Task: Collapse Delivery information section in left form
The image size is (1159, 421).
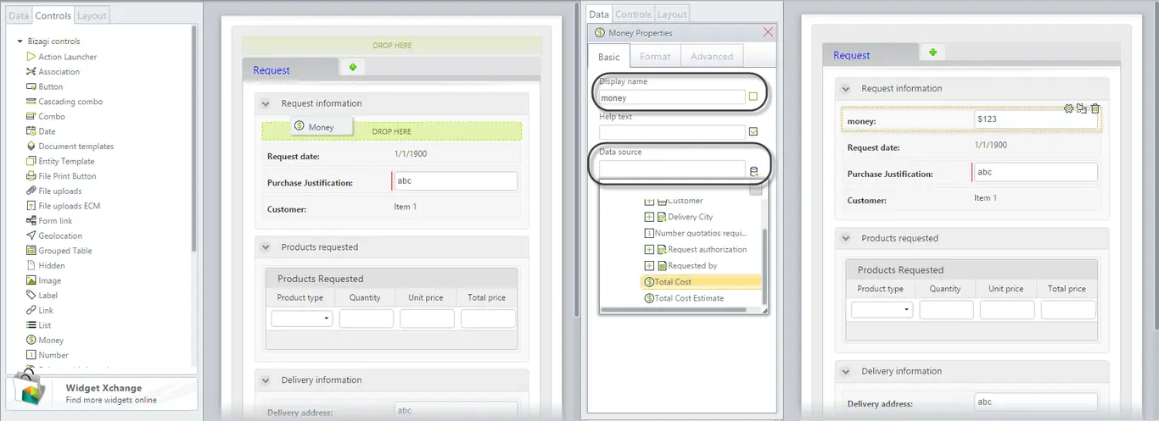Action: tap(265, 380)
